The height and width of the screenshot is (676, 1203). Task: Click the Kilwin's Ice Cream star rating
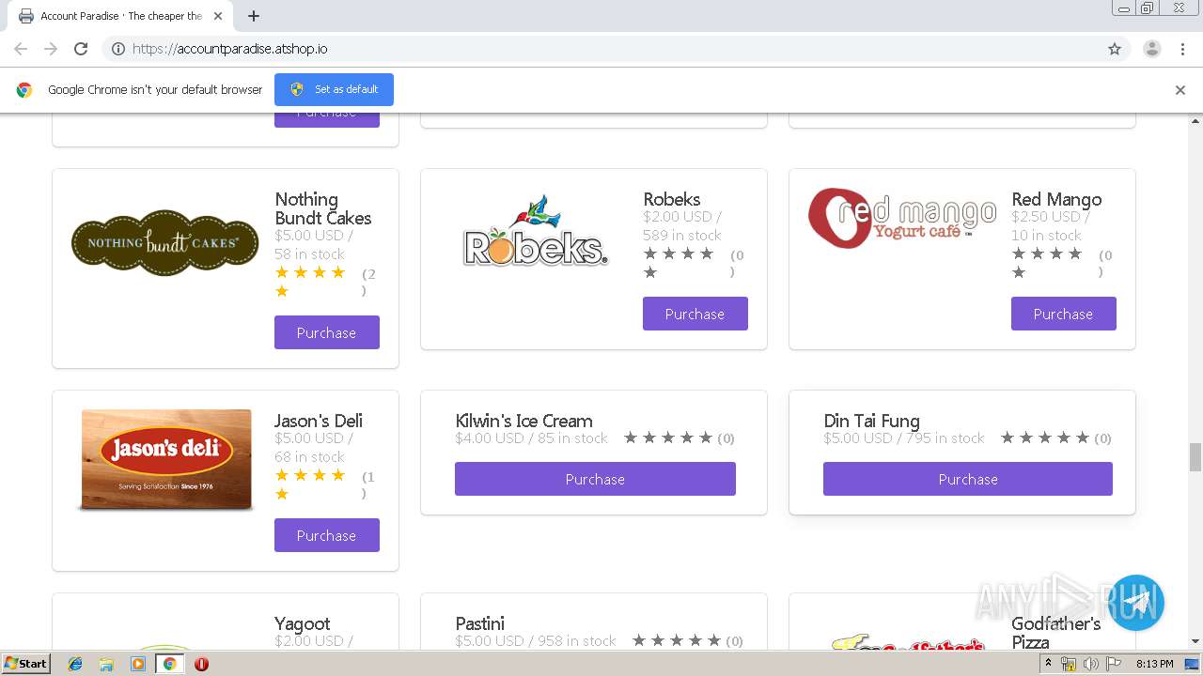(x=668, y=438)
